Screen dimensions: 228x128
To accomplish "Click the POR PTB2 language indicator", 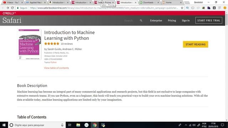I will [204, 125].
